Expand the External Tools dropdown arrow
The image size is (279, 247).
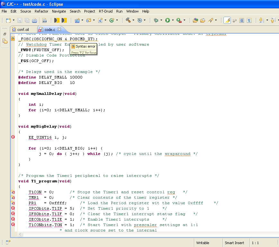184,20
